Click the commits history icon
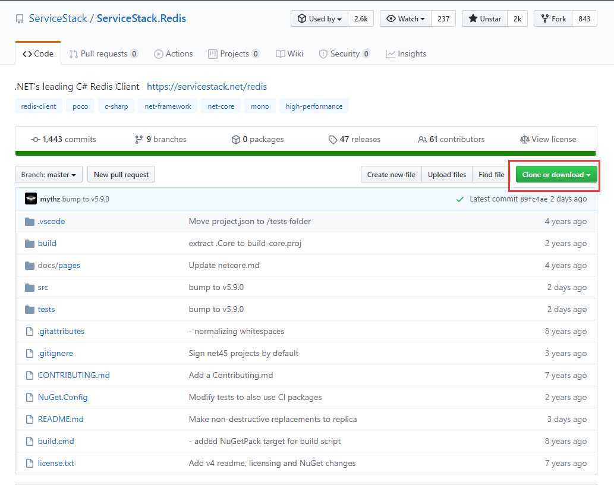 point(36,140)
